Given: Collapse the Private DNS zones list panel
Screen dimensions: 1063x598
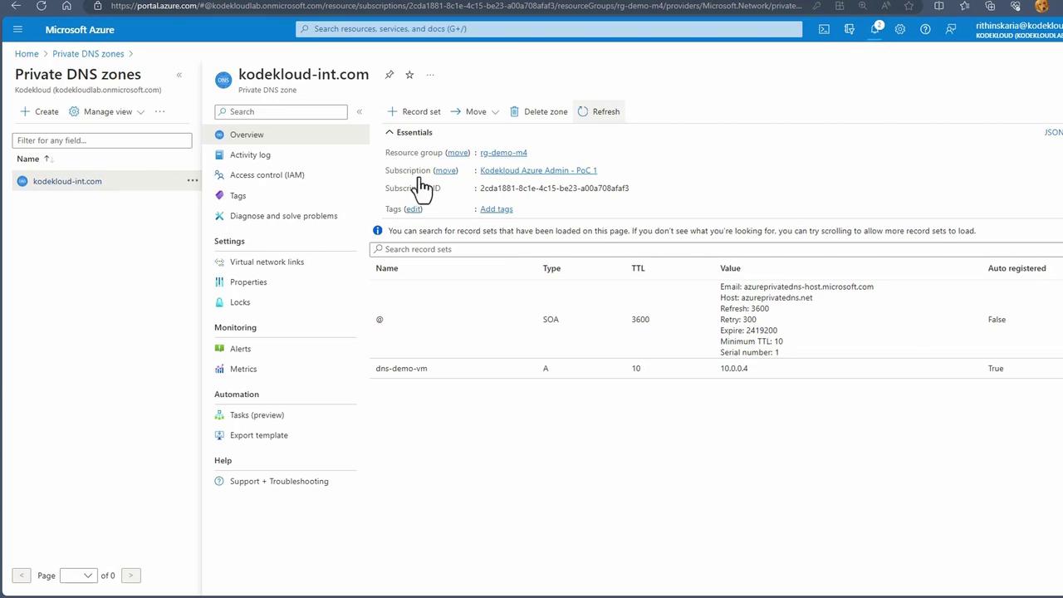Looking at the screenshot, I should [179, 75].
